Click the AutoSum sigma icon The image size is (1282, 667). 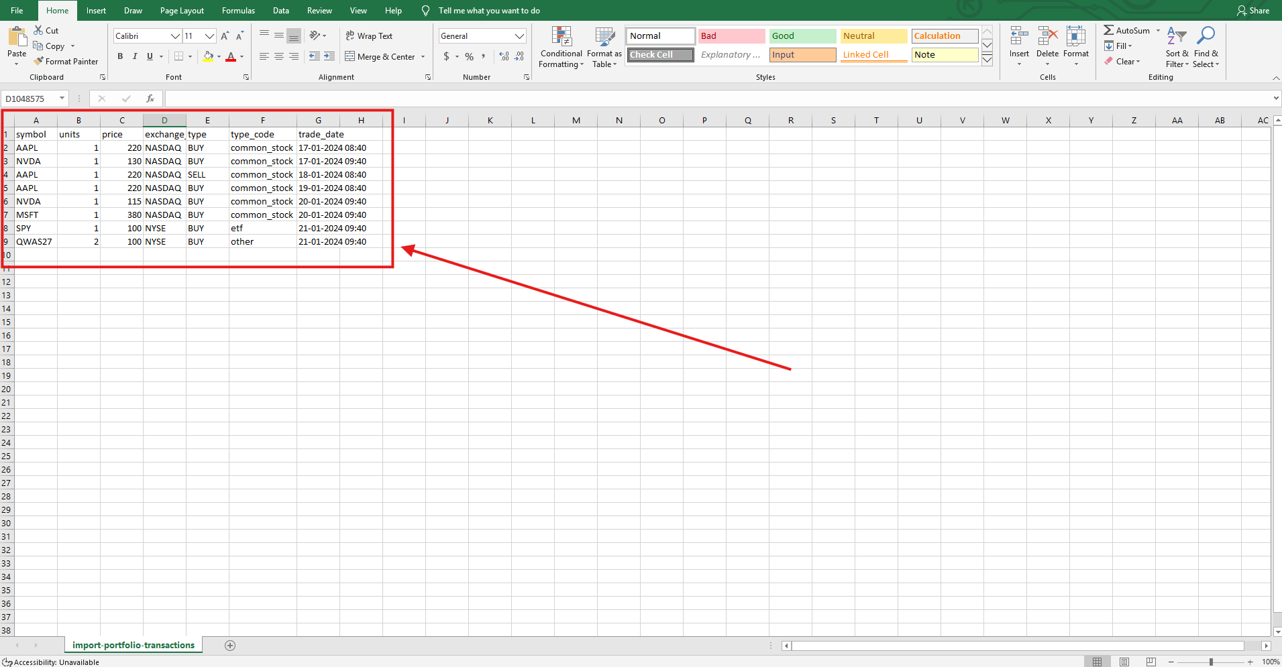(x=1109, y=30)
